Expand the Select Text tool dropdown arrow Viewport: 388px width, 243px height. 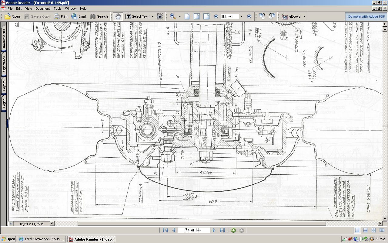tap(152, 16)
